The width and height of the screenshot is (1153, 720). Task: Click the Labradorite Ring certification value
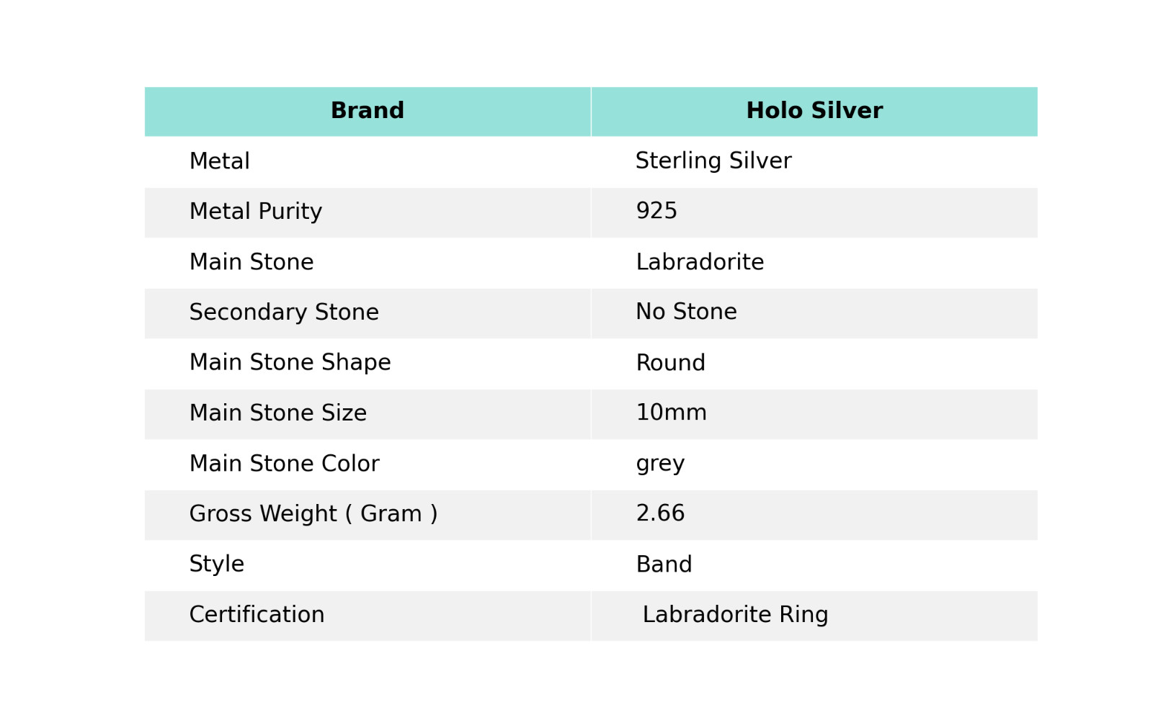pyautogui.click(x=735, y=615)
